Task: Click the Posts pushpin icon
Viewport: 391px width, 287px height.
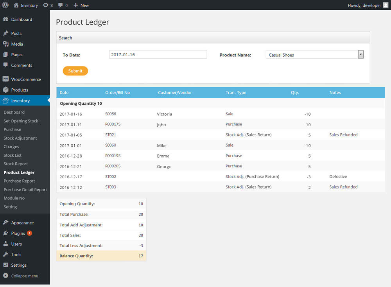Action: pos(5,33)
